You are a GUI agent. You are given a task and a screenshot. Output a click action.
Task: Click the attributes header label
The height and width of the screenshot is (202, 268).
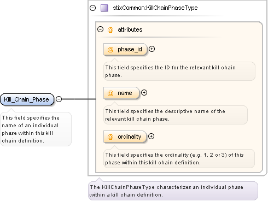coord(130,29)
